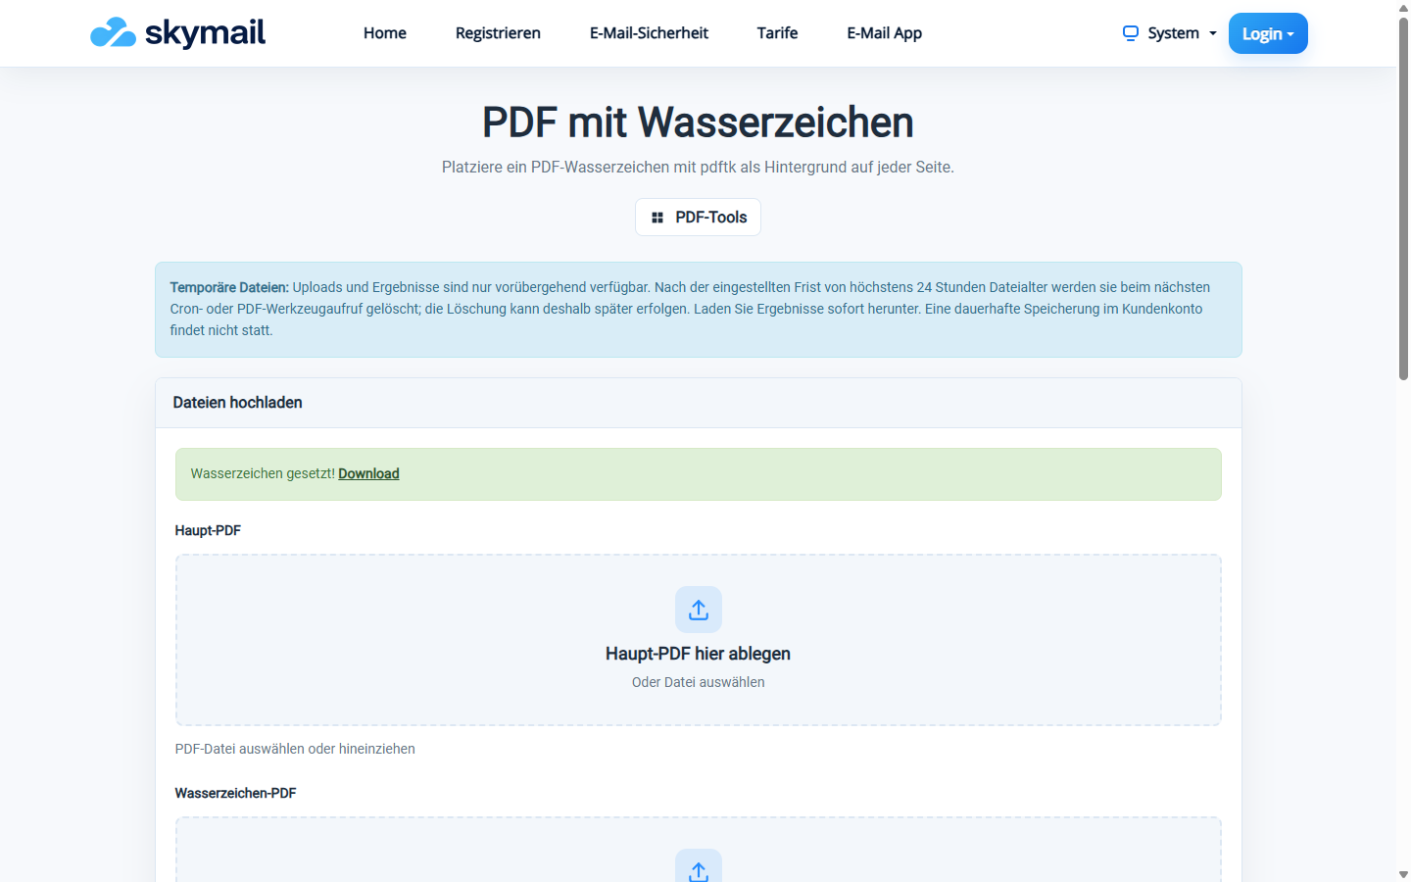Click the monitor icon next to System

[1131, 33]
